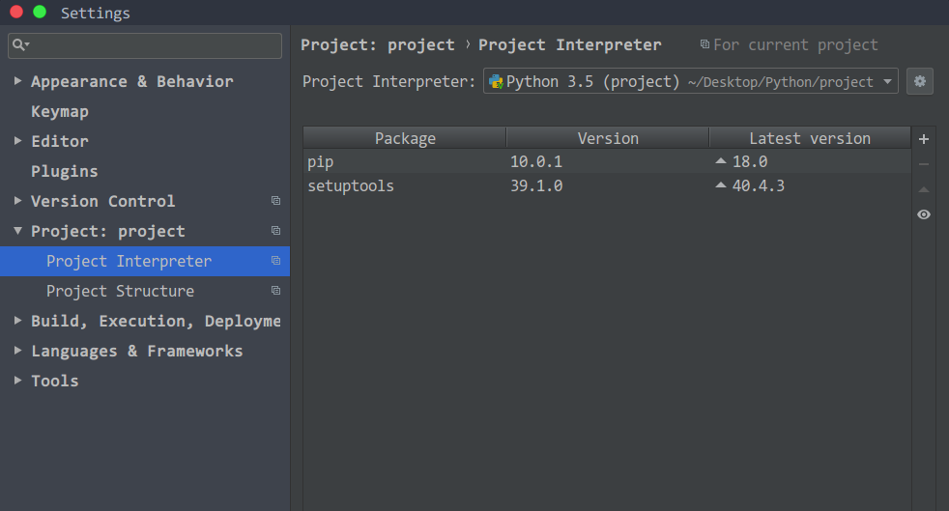Click the red close window button
Screen dimensions: 949x511
[16, 12]
